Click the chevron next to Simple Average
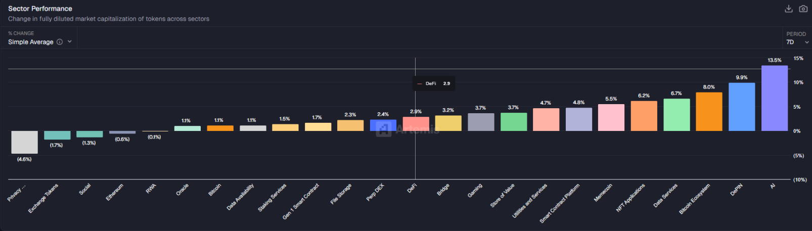 point(70,42)
